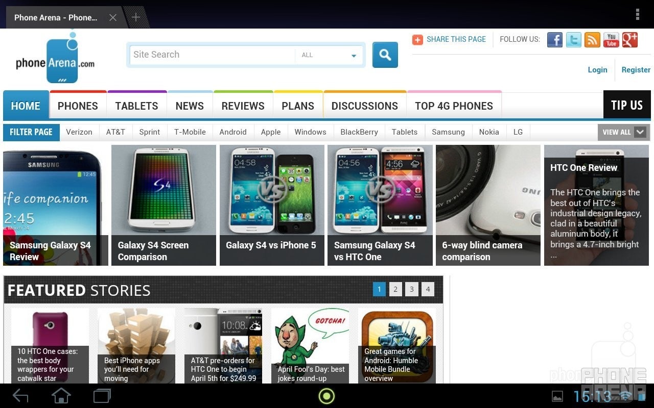Filter page by Windows
Screen dimensions: 654x408
coord(310,132)
